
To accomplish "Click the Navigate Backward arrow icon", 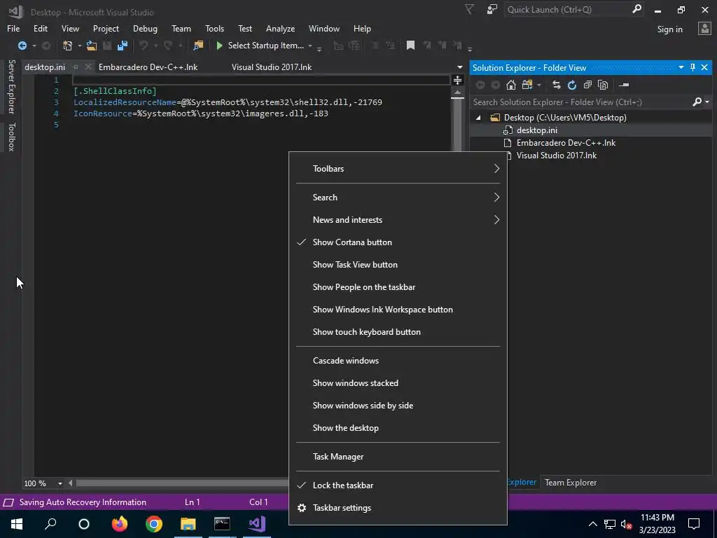I will click(22, 46).
